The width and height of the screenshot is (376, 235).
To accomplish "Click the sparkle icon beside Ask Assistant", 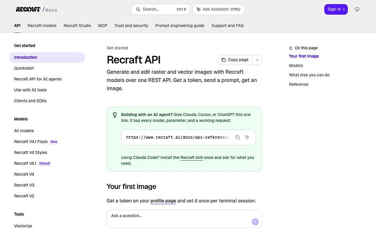I will click(x=198, y=9).
